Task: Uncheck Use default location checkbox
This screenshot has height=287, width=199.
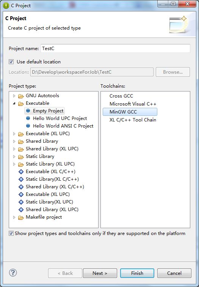Action: [x=11, y=61]
